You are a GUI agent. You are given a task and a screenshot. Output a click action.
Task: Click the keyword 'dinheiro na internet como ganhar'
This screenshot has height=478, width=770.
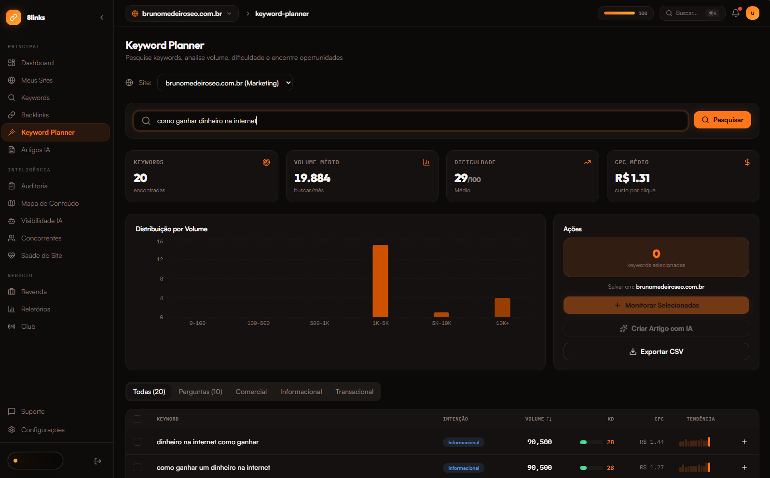[207, 442]
